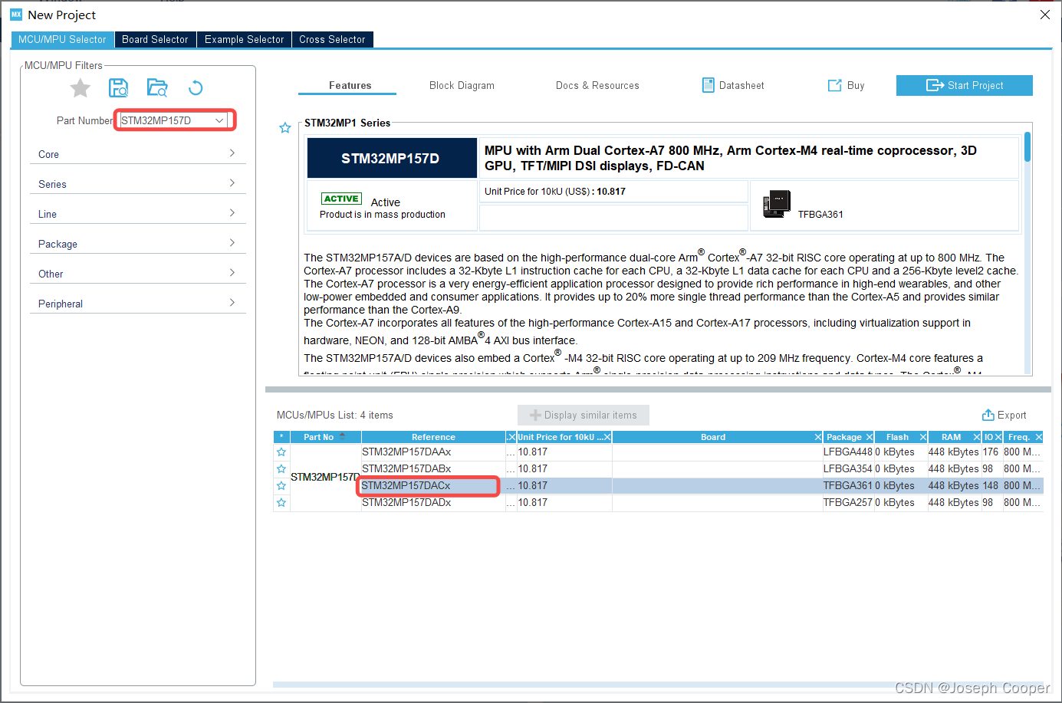Open the Part Number dropdown arrow
This screenshot has height=703, width=1062.
(219, 120)
